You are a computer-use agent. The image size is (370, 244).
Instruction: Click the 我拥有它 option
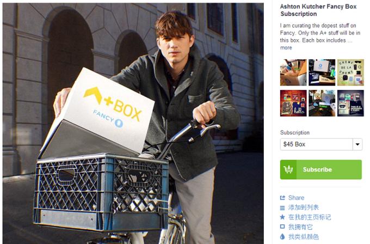coord(300,227)
